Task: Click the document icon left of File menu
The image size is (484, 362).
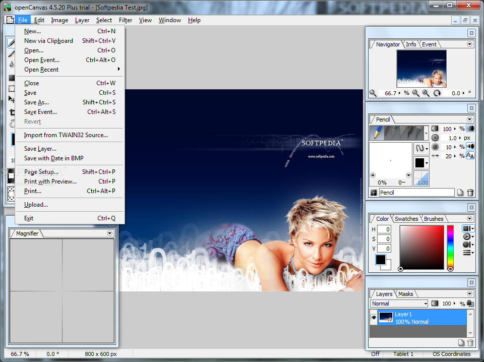Action: [10, 20]
